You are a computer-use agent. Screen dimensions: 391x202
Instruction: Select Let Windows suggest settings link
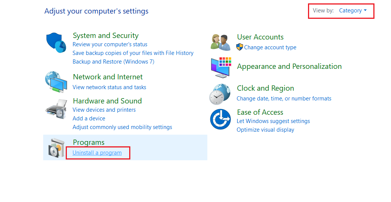[x=273, y=121]
